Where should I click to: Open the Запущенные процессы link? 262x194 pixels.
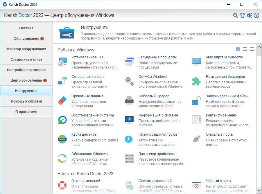pos(157,57)
